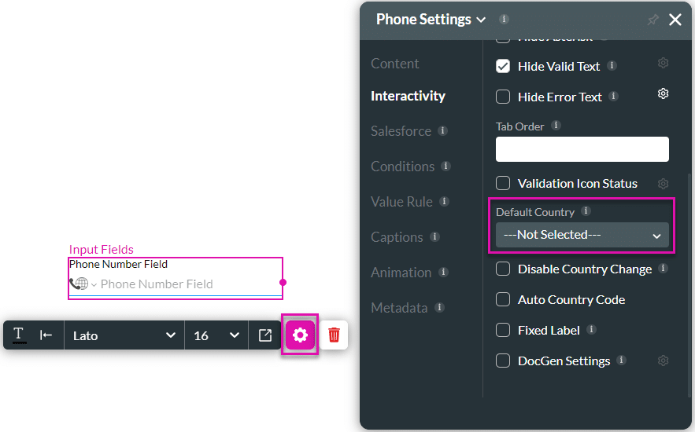The width and height of the screenshot is (695, 432).
Task: Open the Default Country dropdown
Action: [582, 235]
